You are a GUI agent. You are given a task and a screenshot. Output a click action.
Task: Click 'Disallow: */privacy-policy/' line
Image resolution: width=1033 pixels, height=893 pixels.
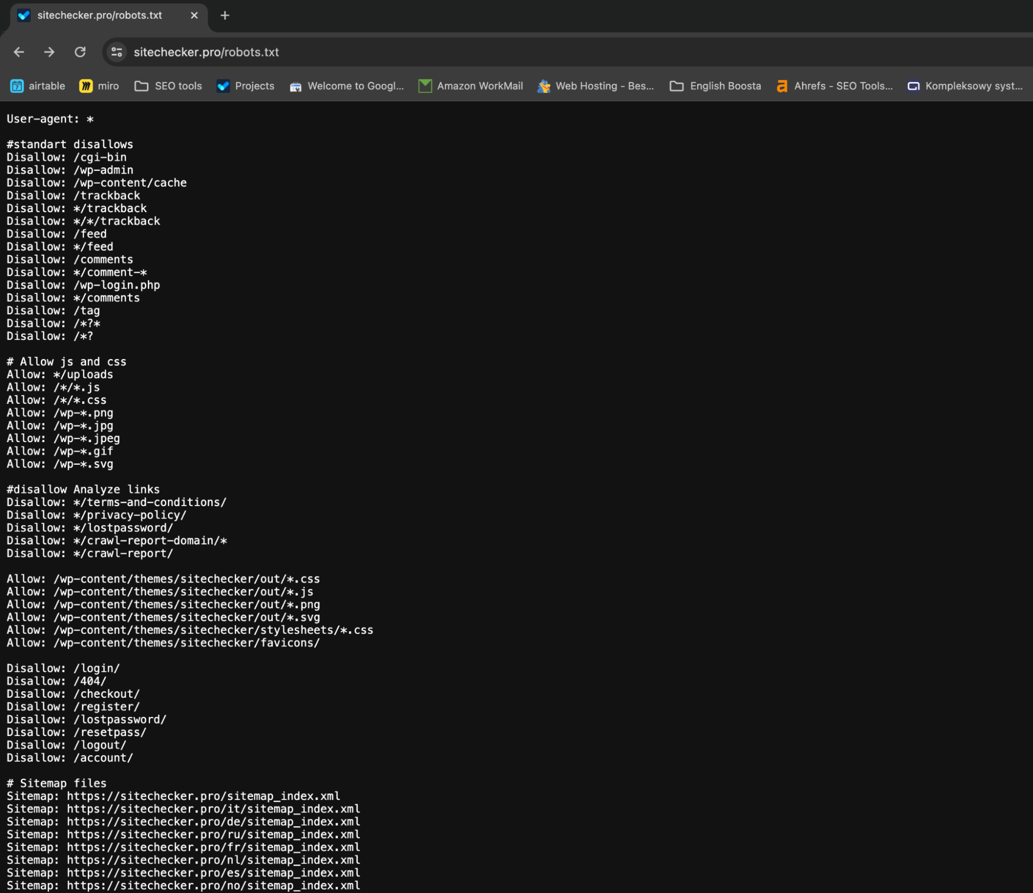coord(97,515)
